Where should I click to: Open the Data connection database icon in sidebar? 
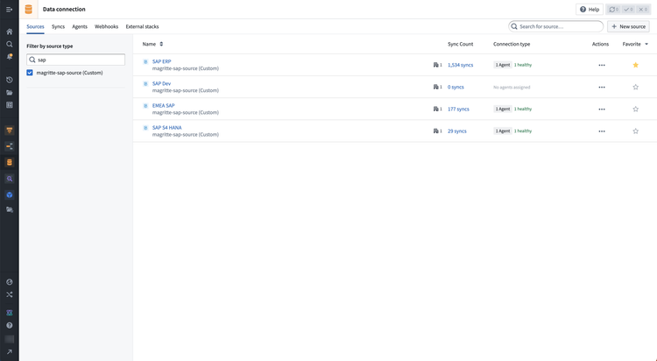pyautogui.click(x=10, y=162)
